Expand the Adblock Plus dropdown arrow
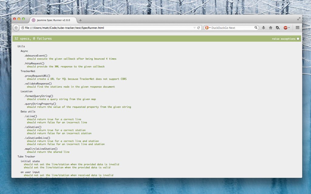This screenshot has width=311, height=194. 289,28
